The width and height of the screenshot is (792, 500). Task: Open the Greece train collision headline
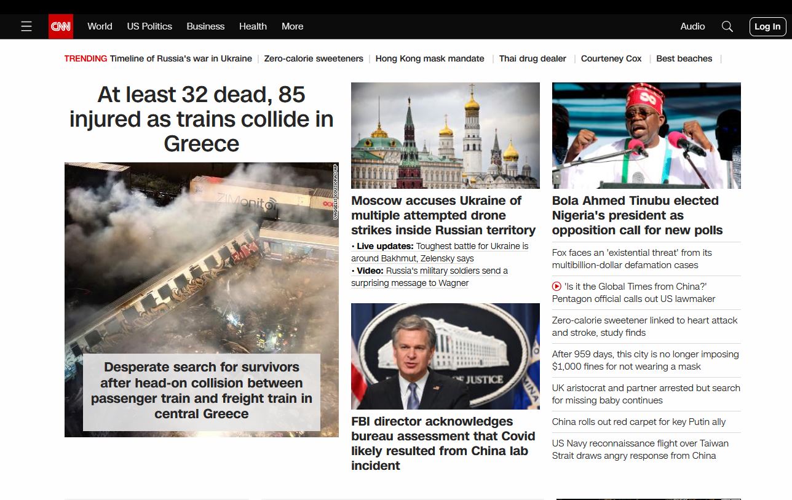point(201,119)
